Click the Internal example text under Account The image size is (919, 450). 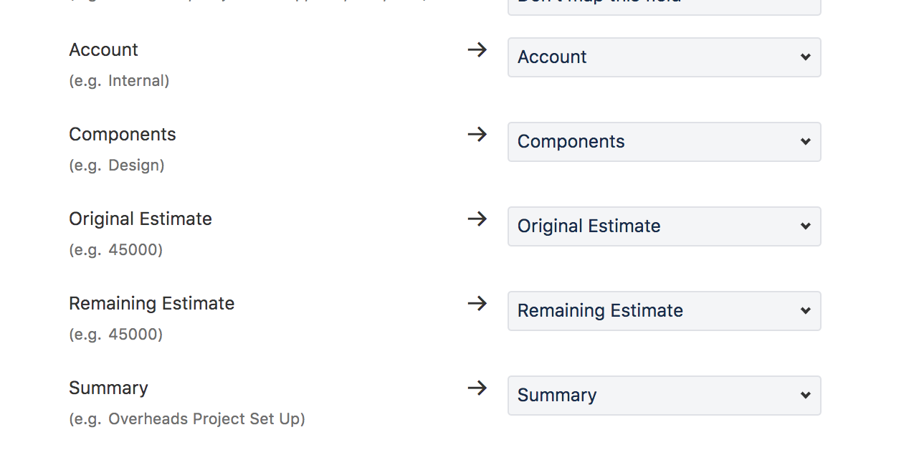coord(119,80)
